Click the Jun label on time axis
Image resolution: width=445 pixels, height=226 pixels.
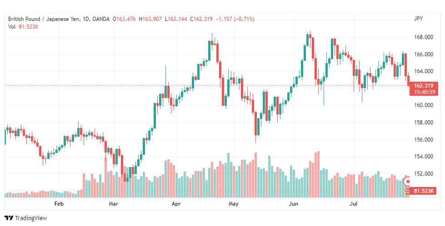coord(294,204)
